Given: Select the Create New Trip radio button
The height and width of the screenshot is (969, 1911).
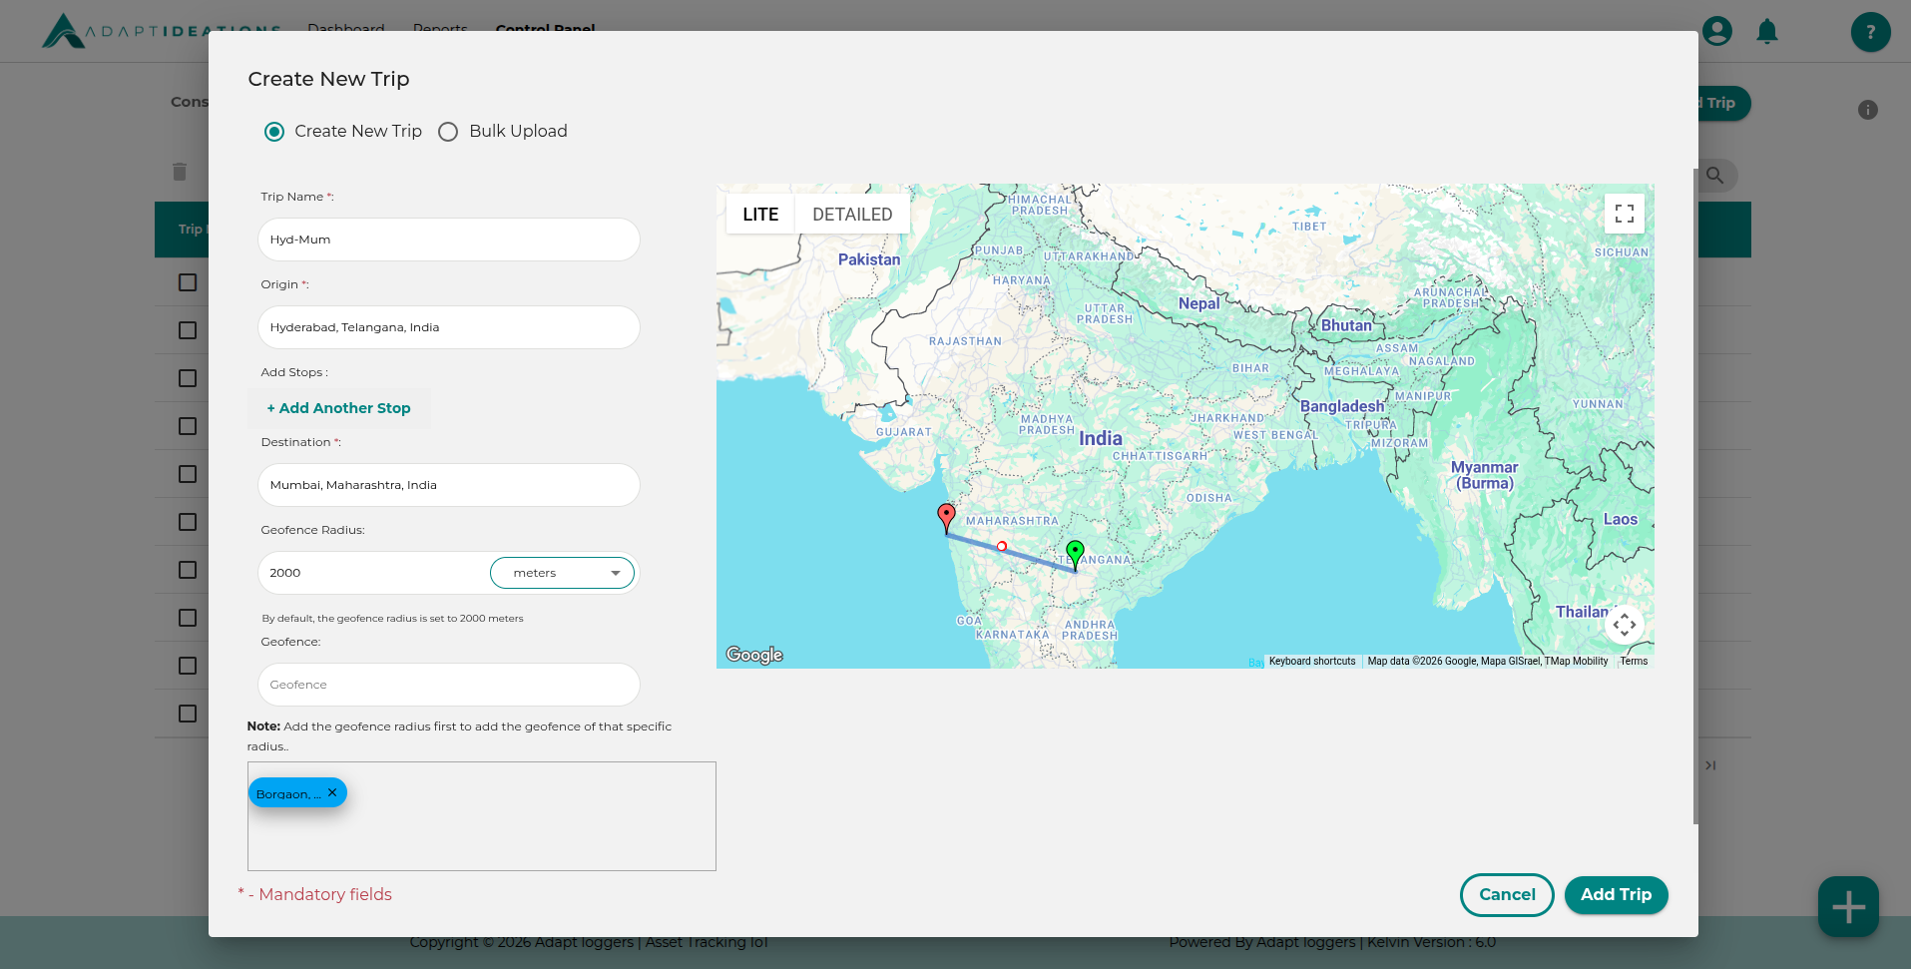Looking at the screenshot, I should (x=273, y=131).
